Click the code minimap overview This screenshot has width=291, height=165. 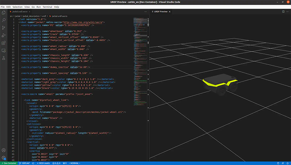pyautogui.click(x=140, y=61)
